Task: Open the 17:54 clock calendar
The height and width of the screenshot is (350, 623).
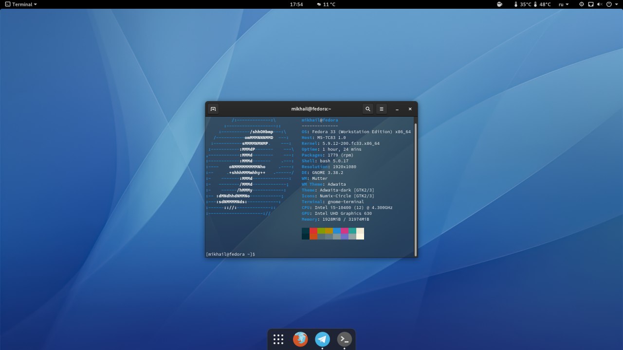Action: click(x=296, y=4)
